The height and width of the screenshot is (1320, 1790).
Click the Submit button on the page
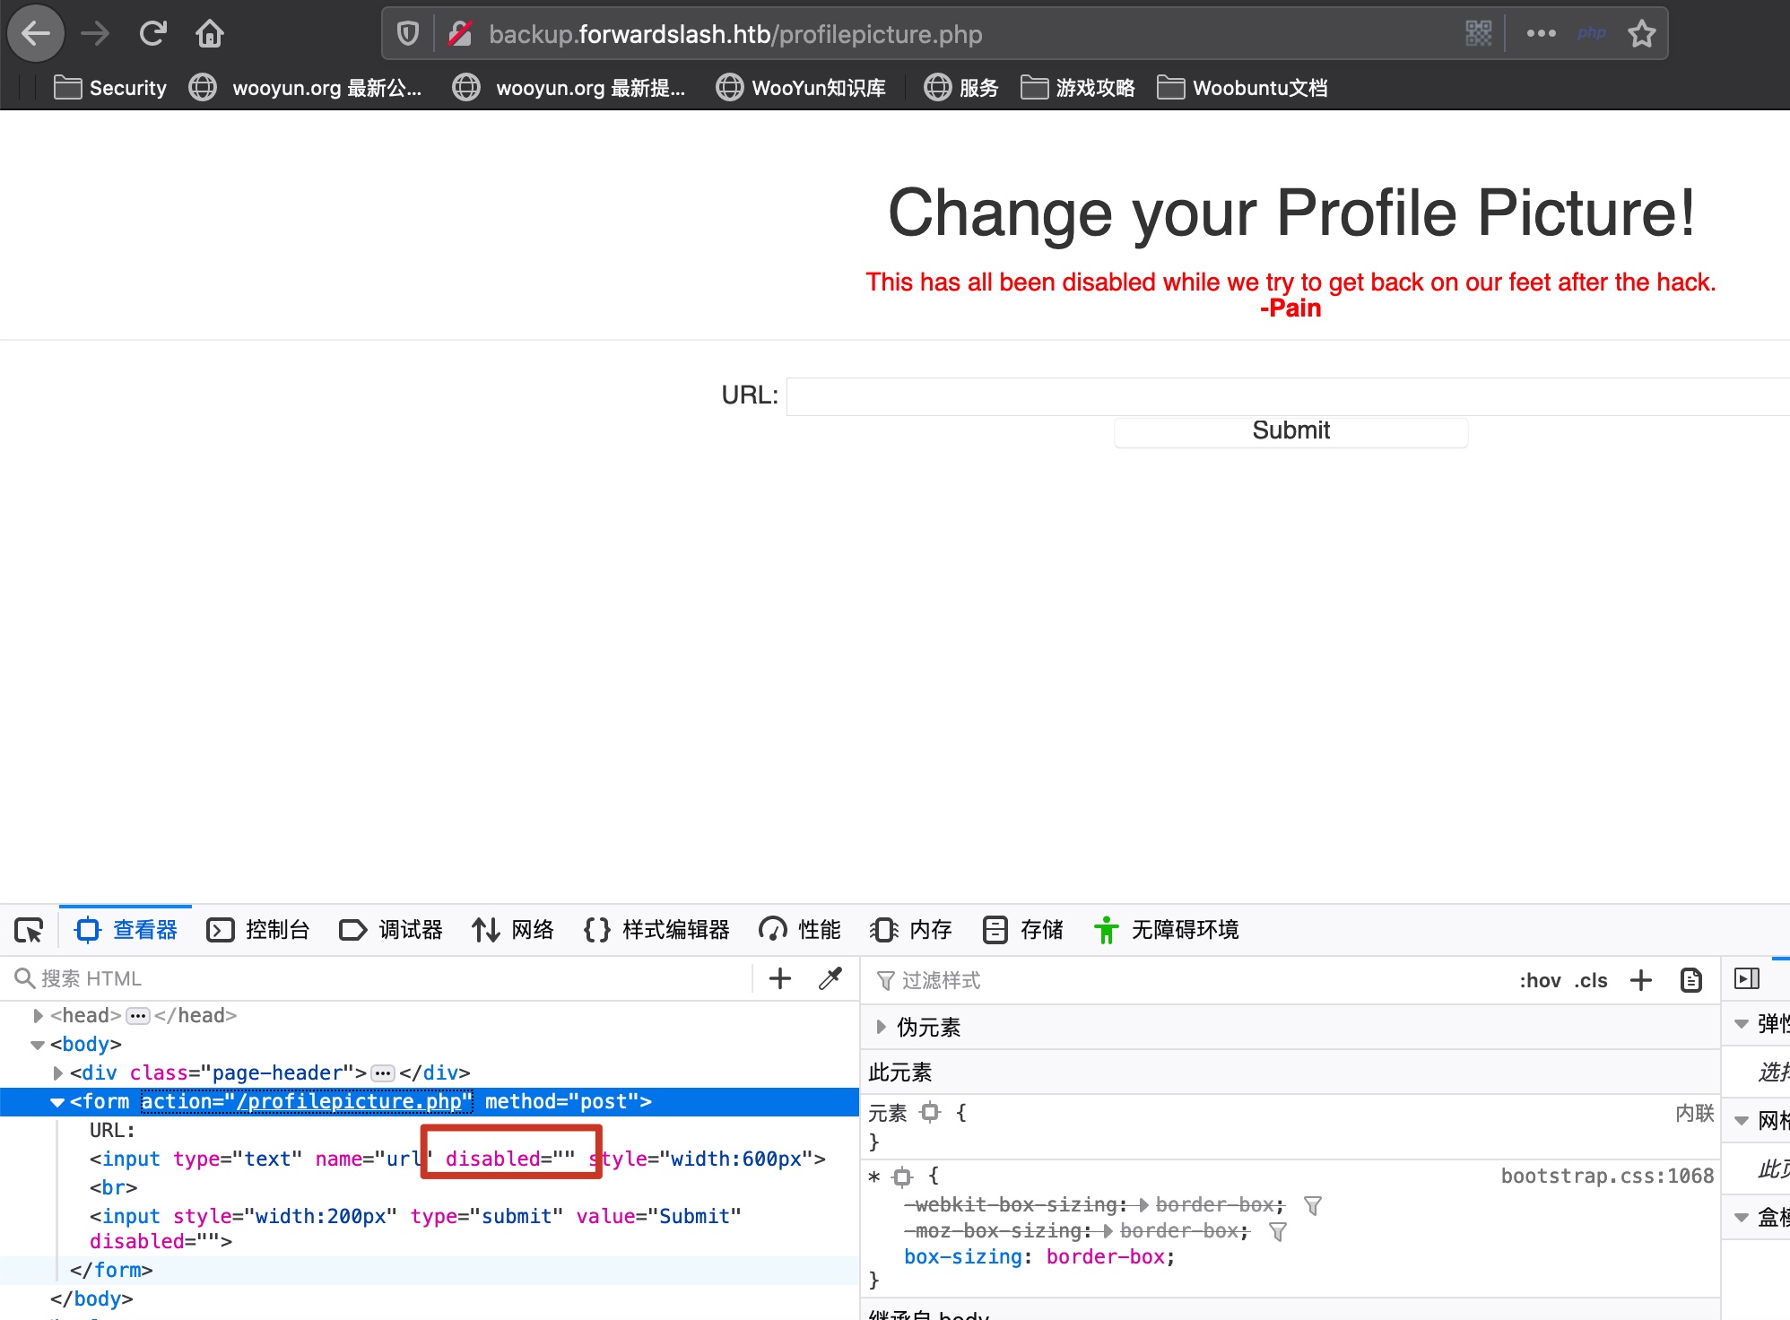click(x=1290, y=430)
